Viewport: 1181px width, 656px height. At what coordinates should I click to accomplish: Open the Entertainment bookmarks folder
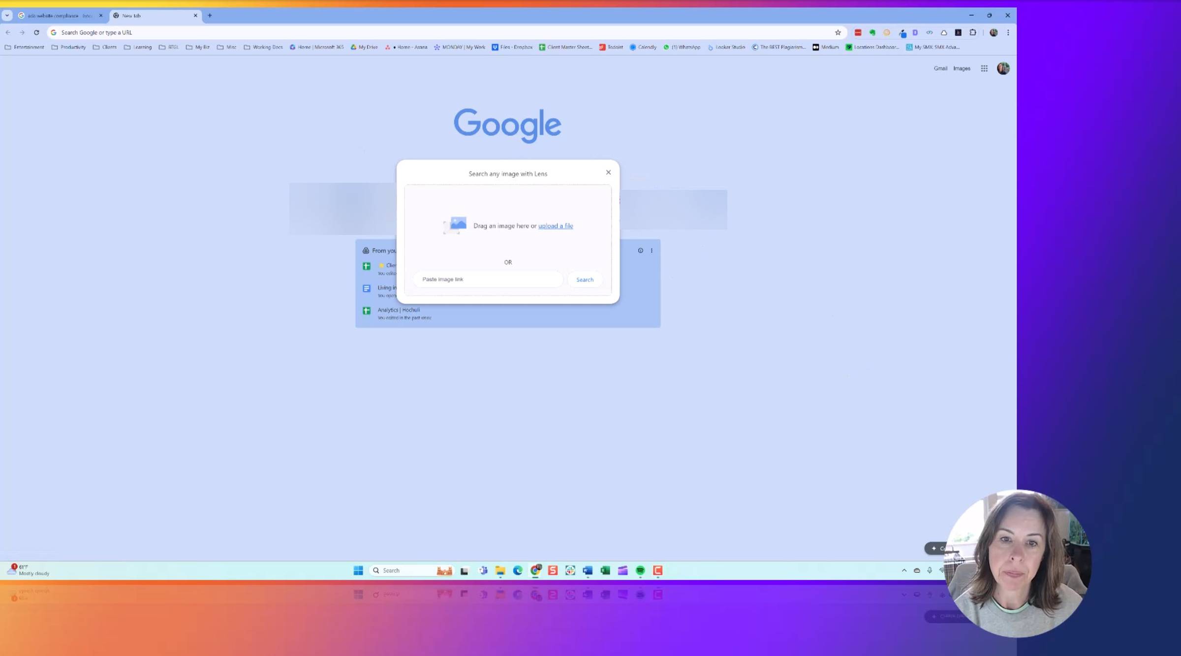coord(24,47)
